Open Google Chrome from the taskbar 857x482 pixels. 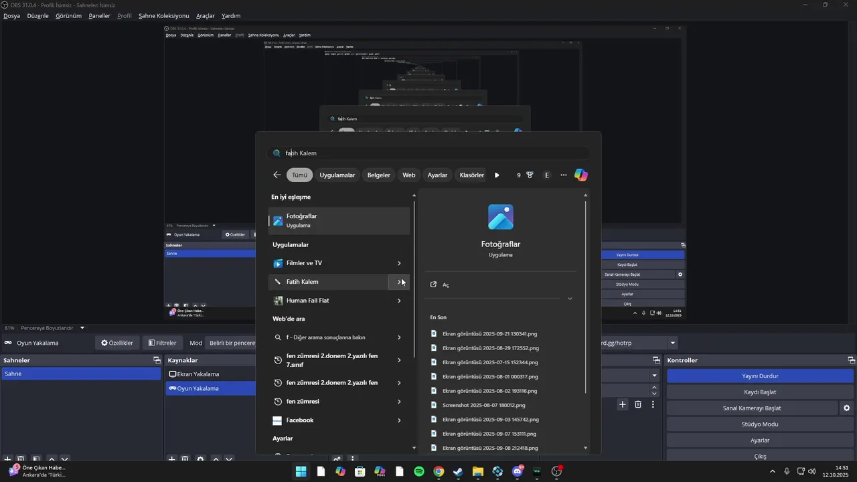[439, 471]
